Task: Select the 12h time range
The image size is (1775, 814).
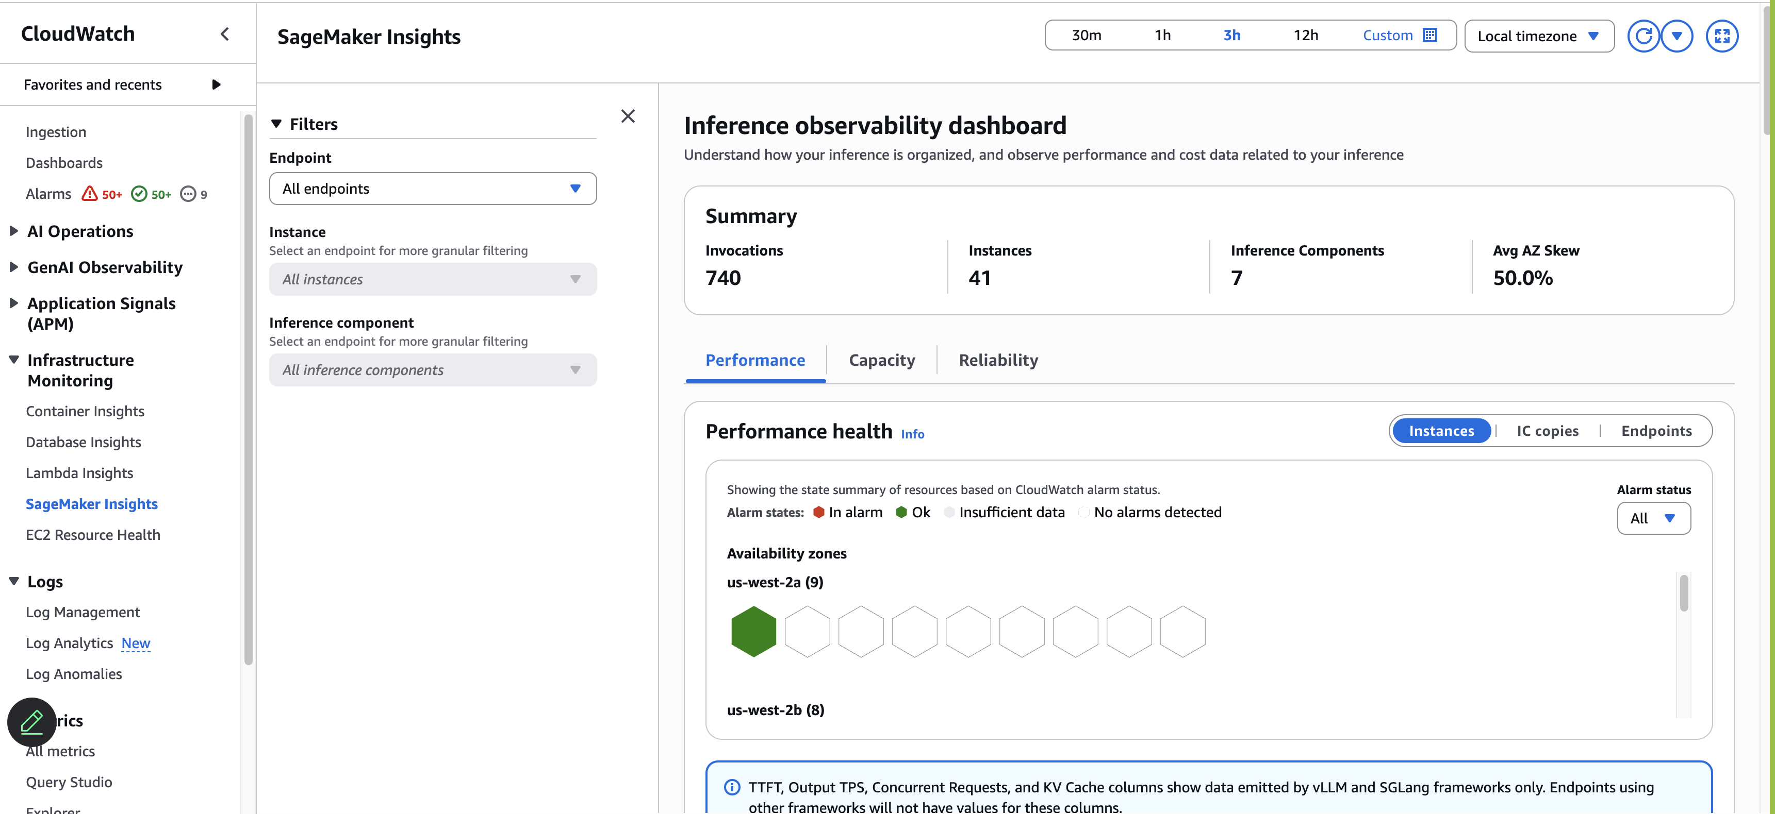Action: [x=1306, y=35]
